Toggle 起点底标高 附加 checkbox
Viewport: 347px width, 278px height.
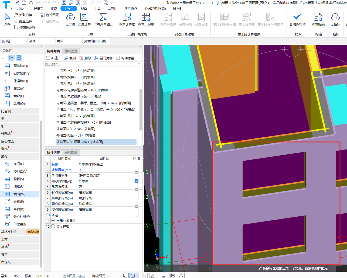coord(137,204)
